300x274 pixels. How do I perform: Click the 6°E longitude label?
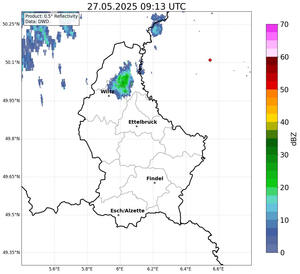(x=120, y=269)
